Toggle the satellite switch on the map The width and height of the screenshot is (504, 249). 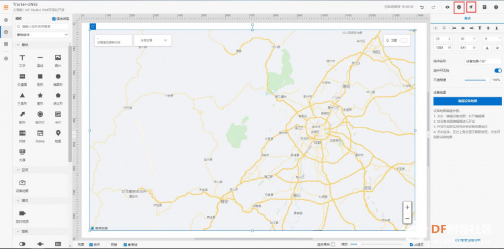click(403, 40)
